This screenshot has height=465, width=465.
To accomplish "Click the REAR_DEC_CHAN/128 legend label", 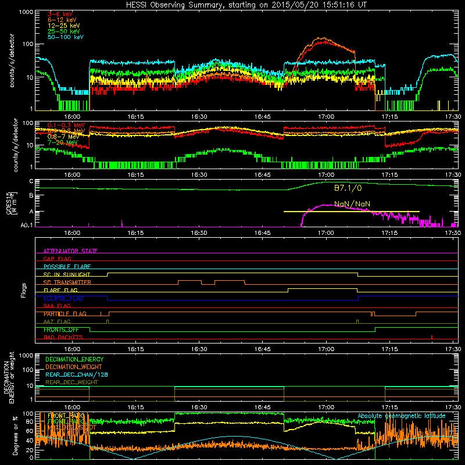I will tap(77, 374).
